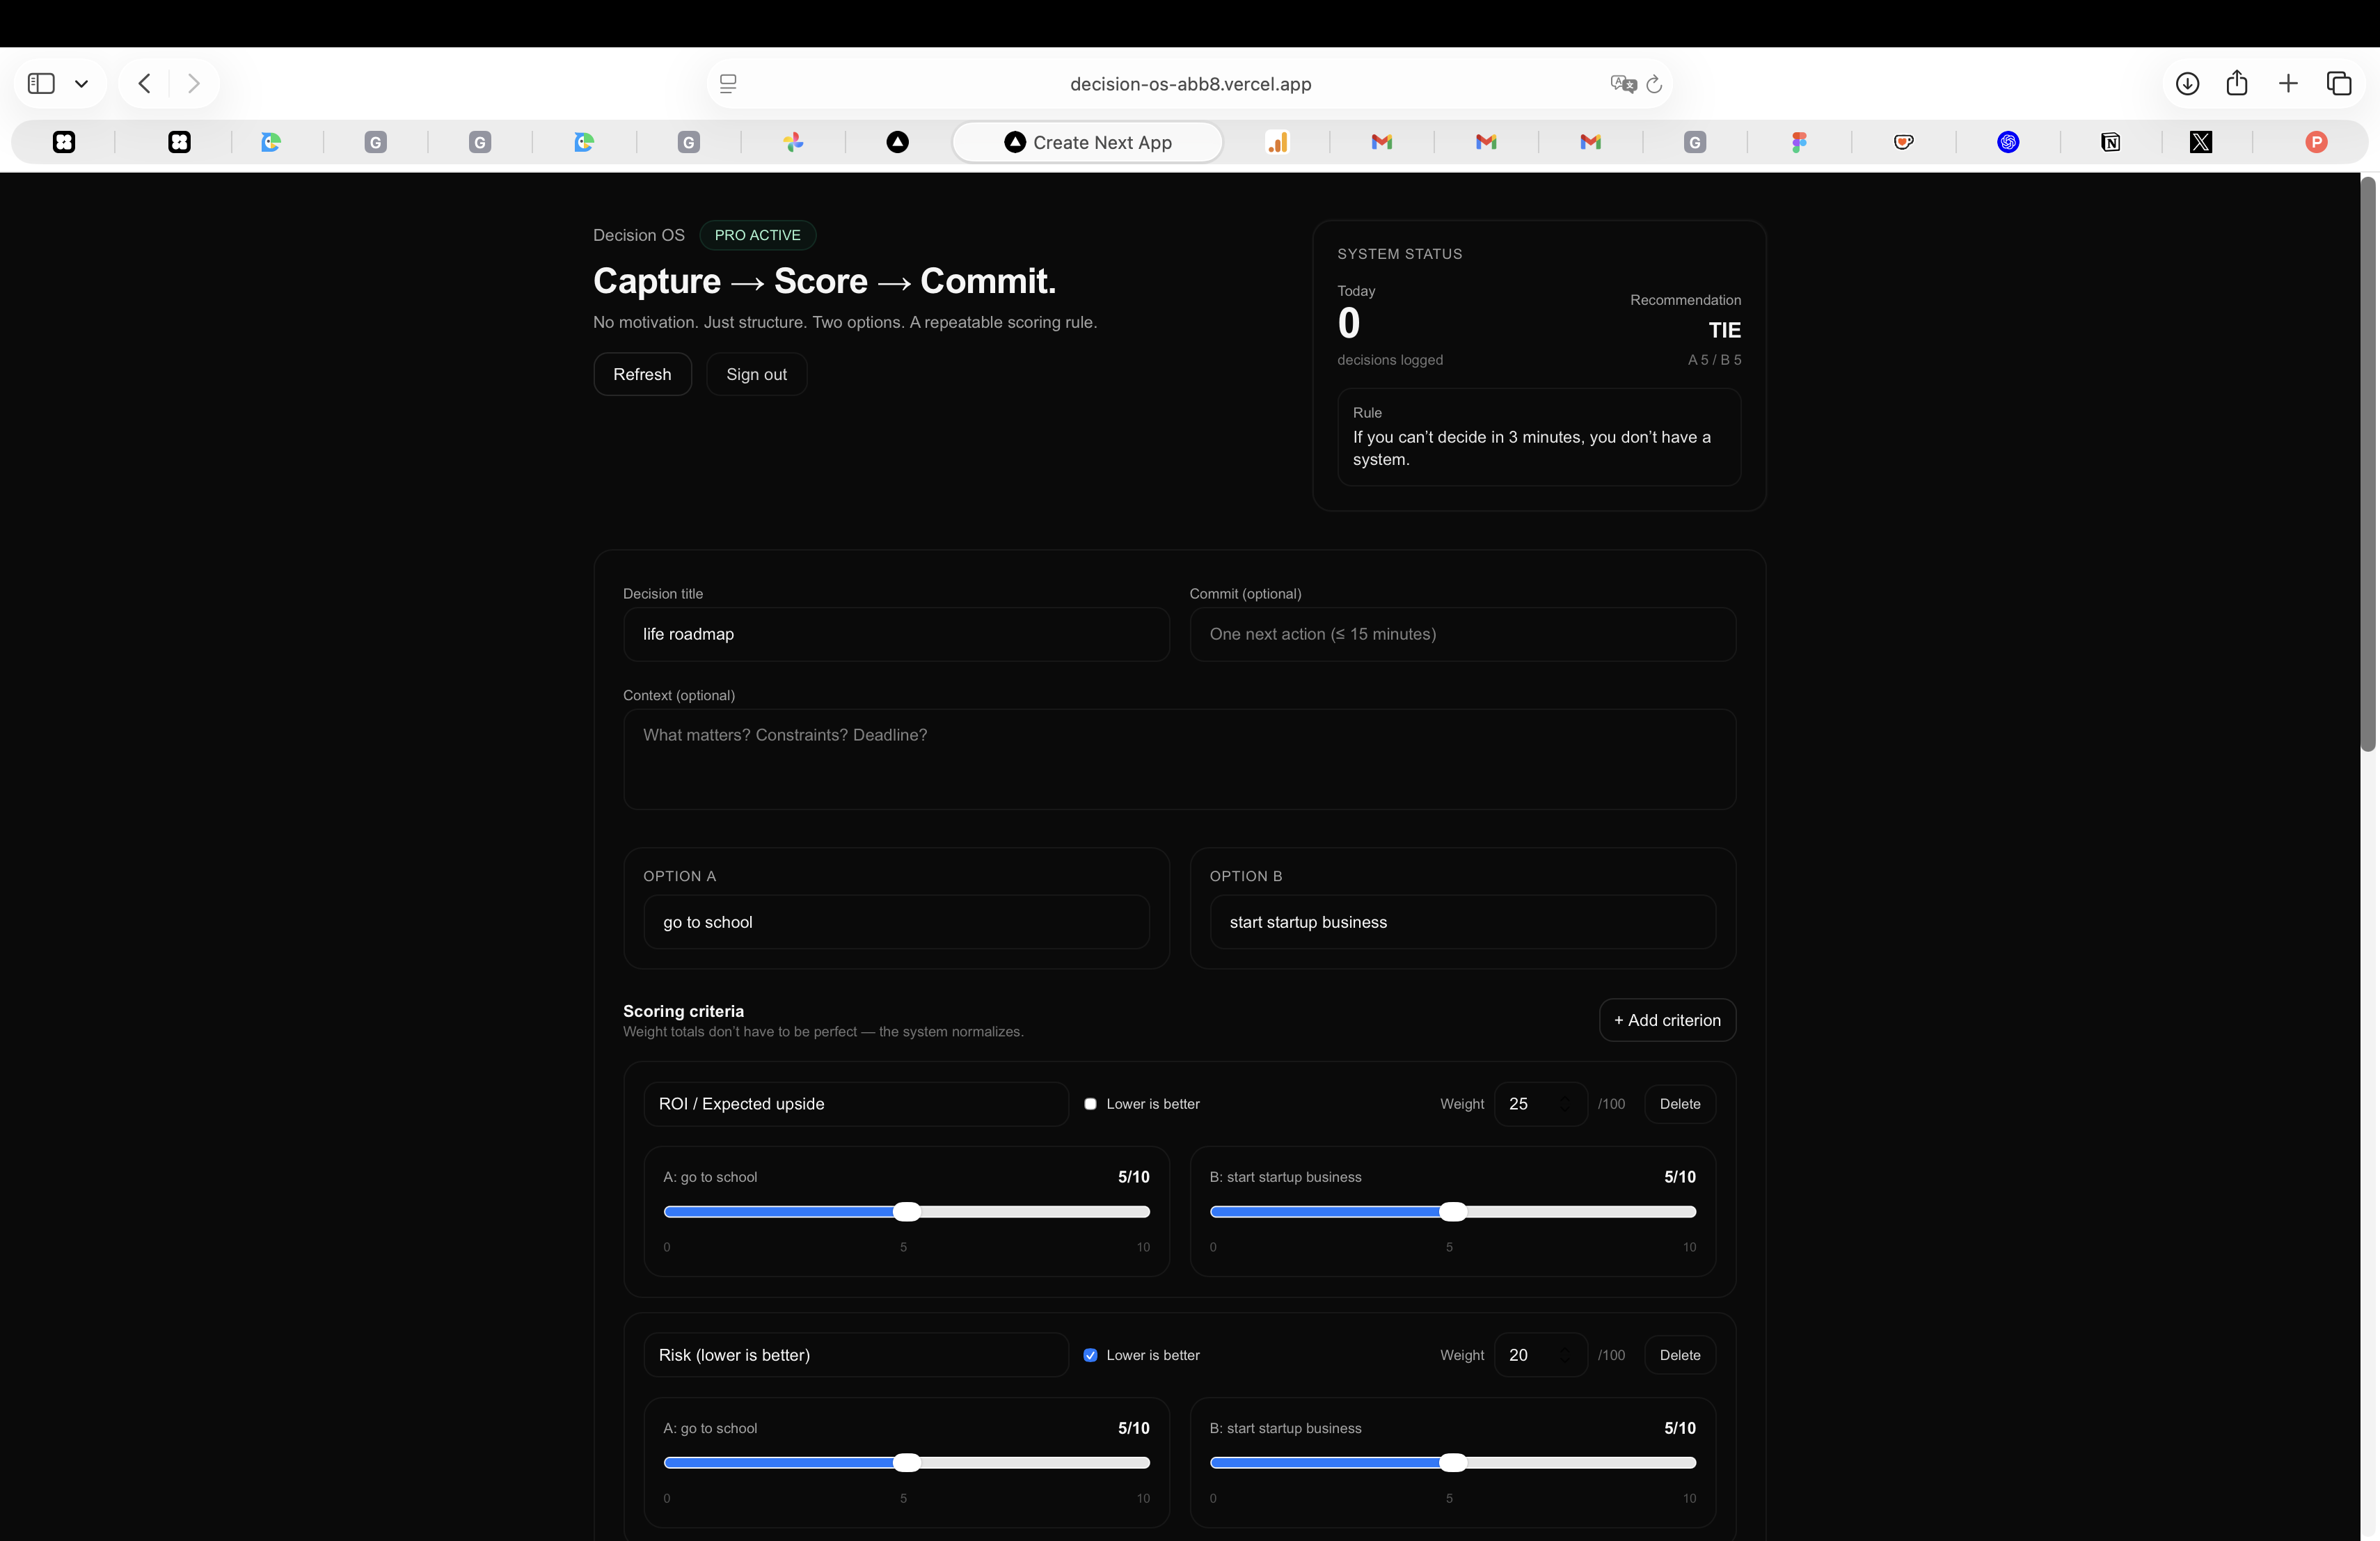Open the ChatGPT pinned tab
The height and width of the screenshot is (1541, 2380).
coord(2009,142)
